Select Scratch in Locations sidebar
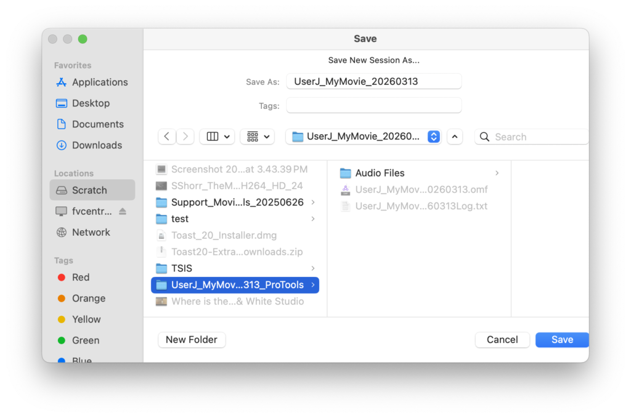Screen dimensions: 631x418 [x=89, y=190]
